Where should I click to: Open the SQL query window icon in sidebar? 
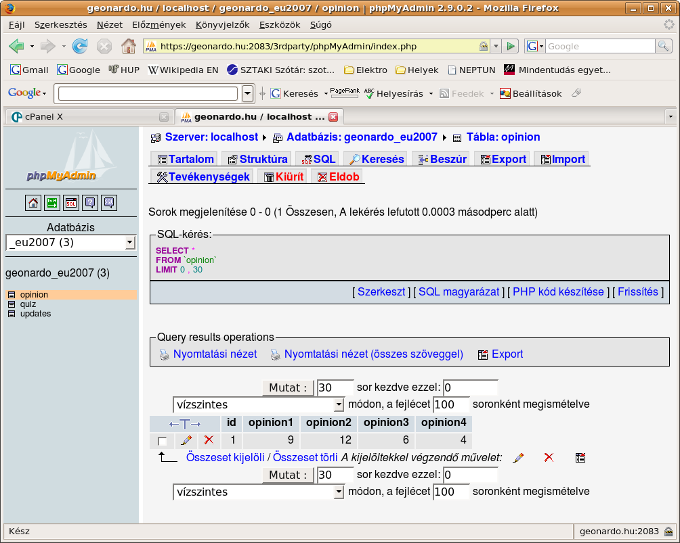coord(71,203)
